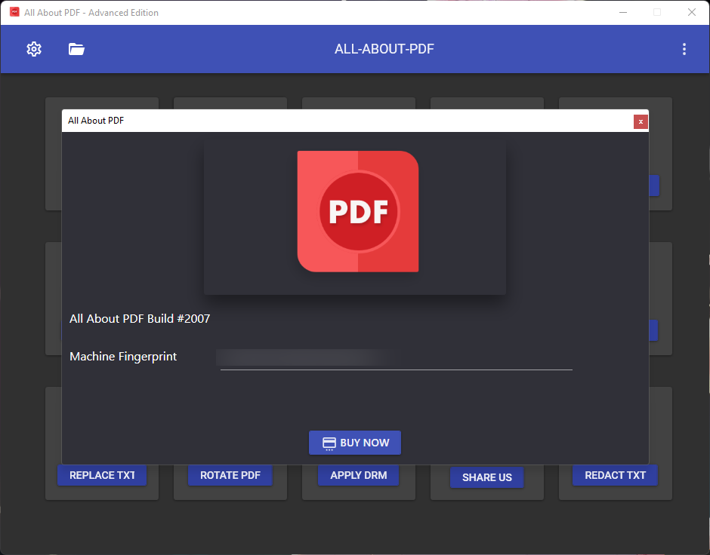This screenshot has width=710, height=555.
Task: Click the ALL-ABOUT-PDF header title
Action: pos(384,49)
